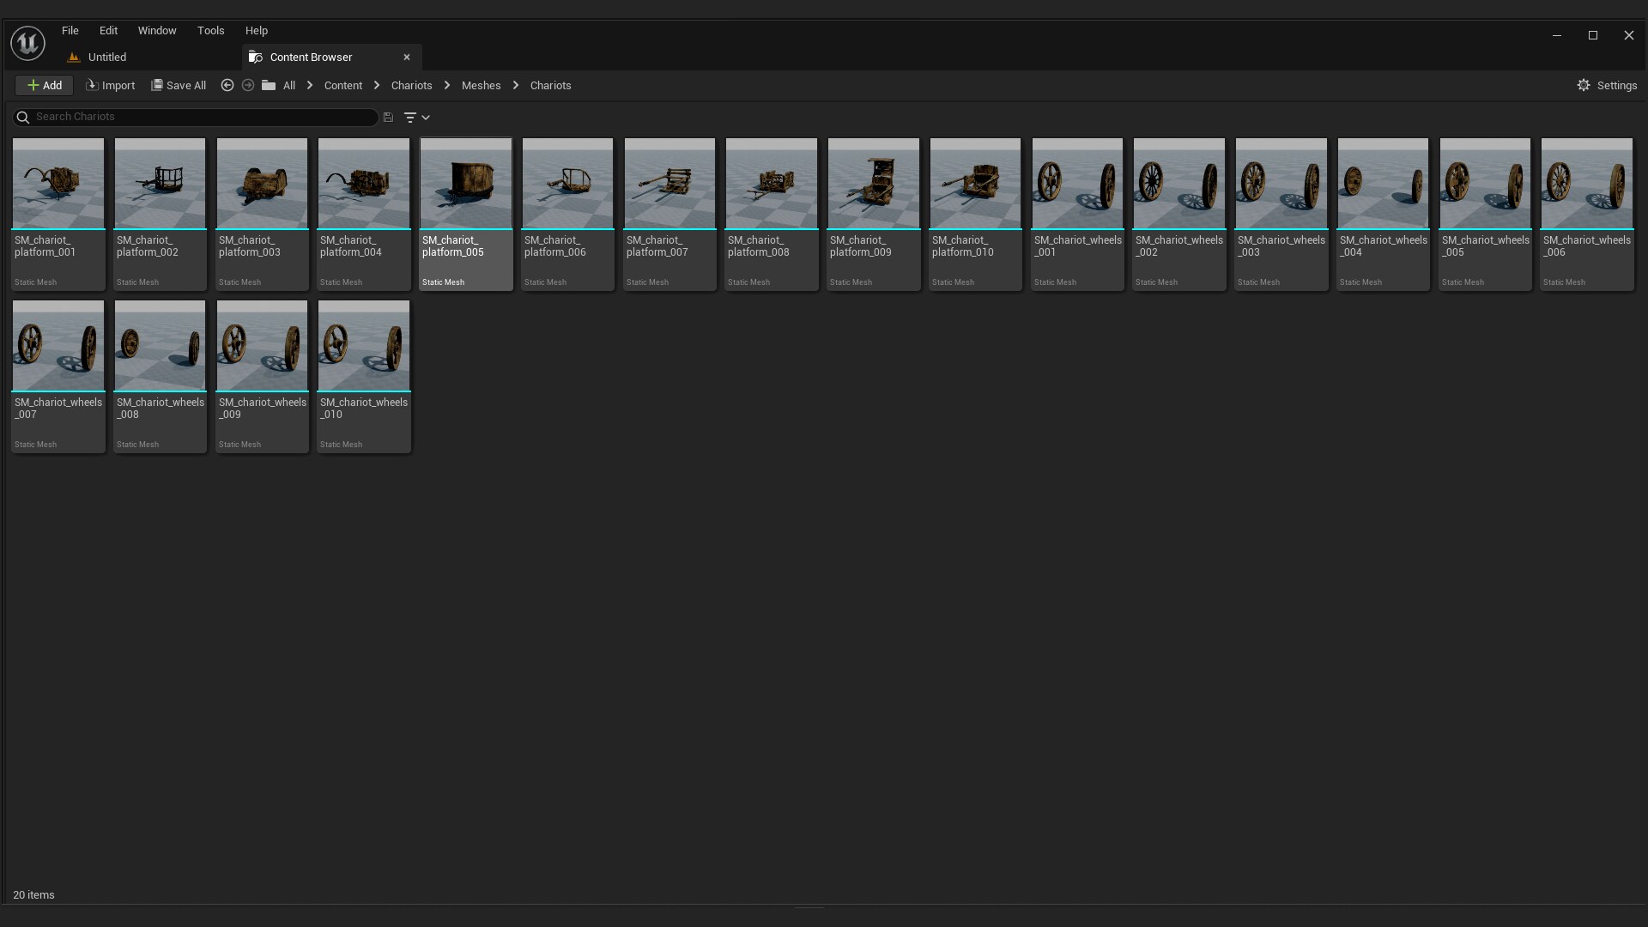Click the save search icon beside search bar
This screenshot has height=927, width=1648.
pos(388,117)
